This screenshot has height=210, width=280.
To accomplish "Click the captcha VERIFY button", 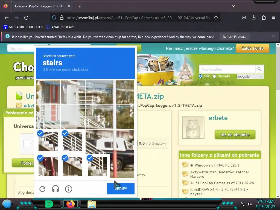I will 121,189.
